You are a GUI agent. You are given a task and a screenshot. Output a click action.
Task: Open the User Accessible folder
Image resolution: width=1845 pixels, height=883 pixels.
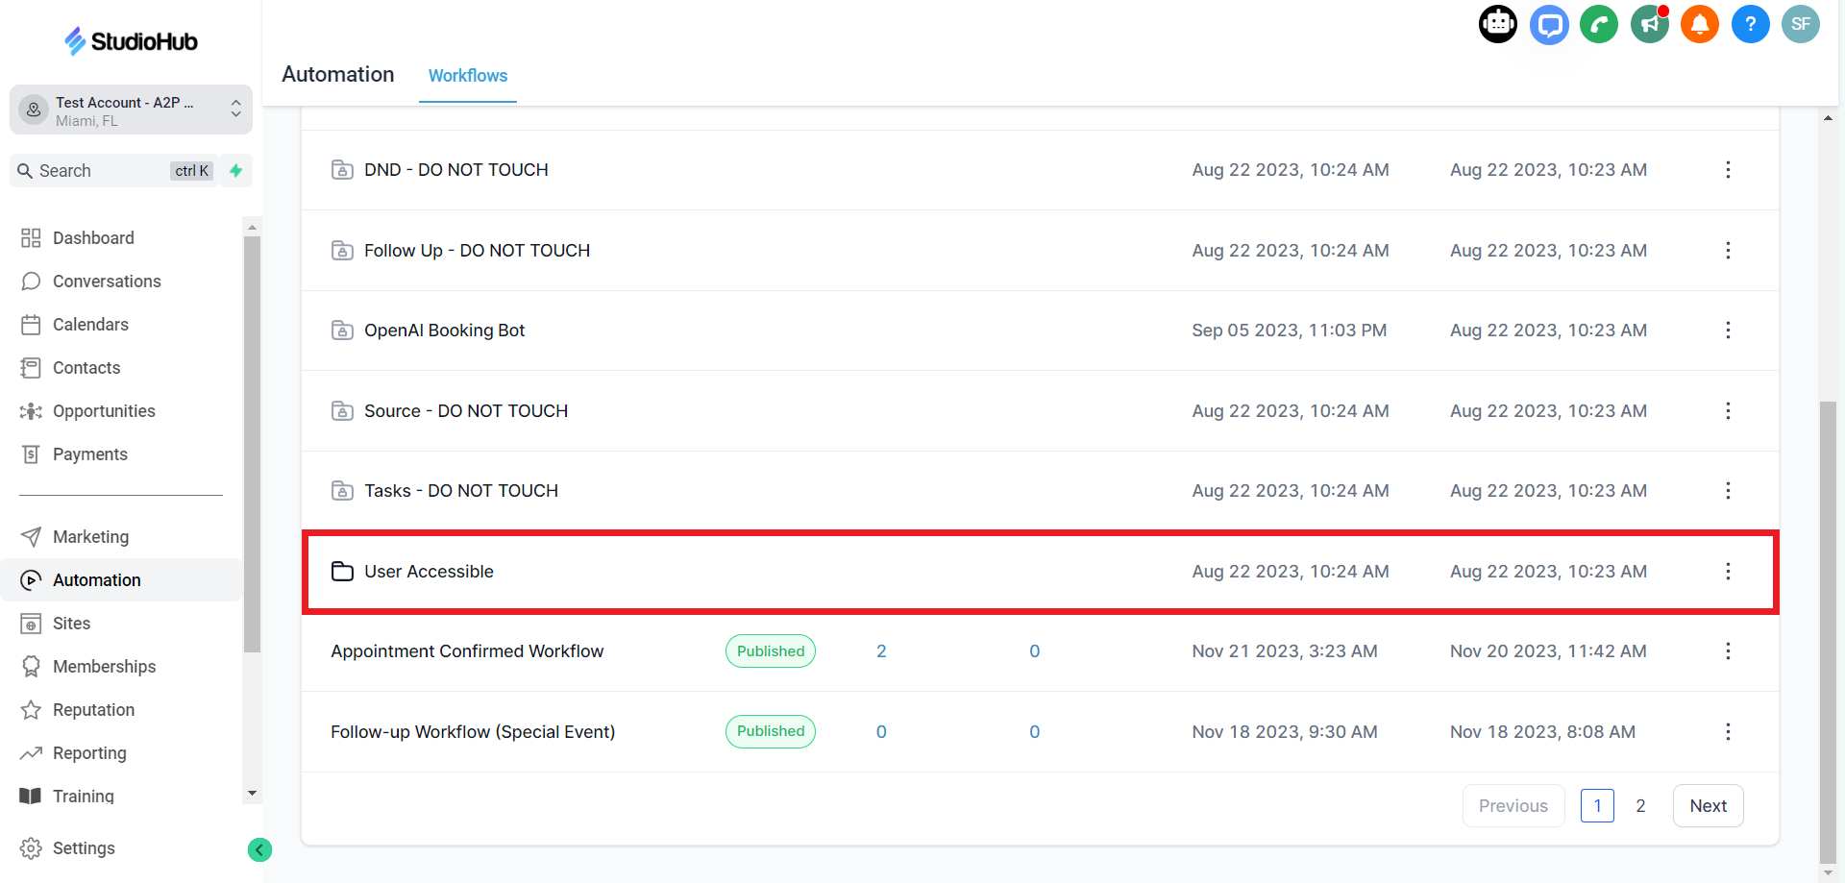click(429, 571)
